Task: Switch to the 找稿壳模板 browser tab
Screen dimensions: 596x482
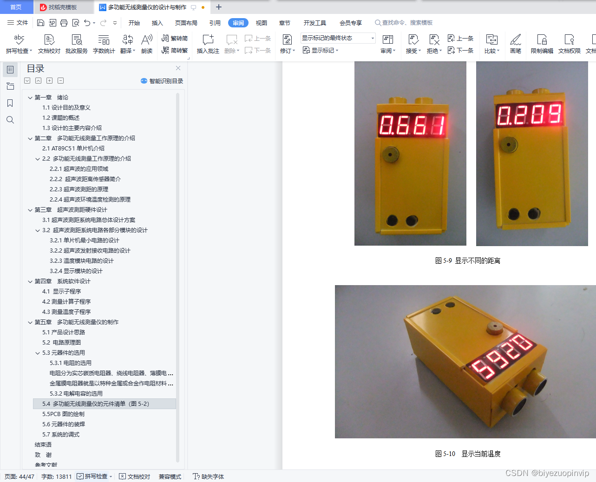Action: pyautogui.click(x=62, y=7)
